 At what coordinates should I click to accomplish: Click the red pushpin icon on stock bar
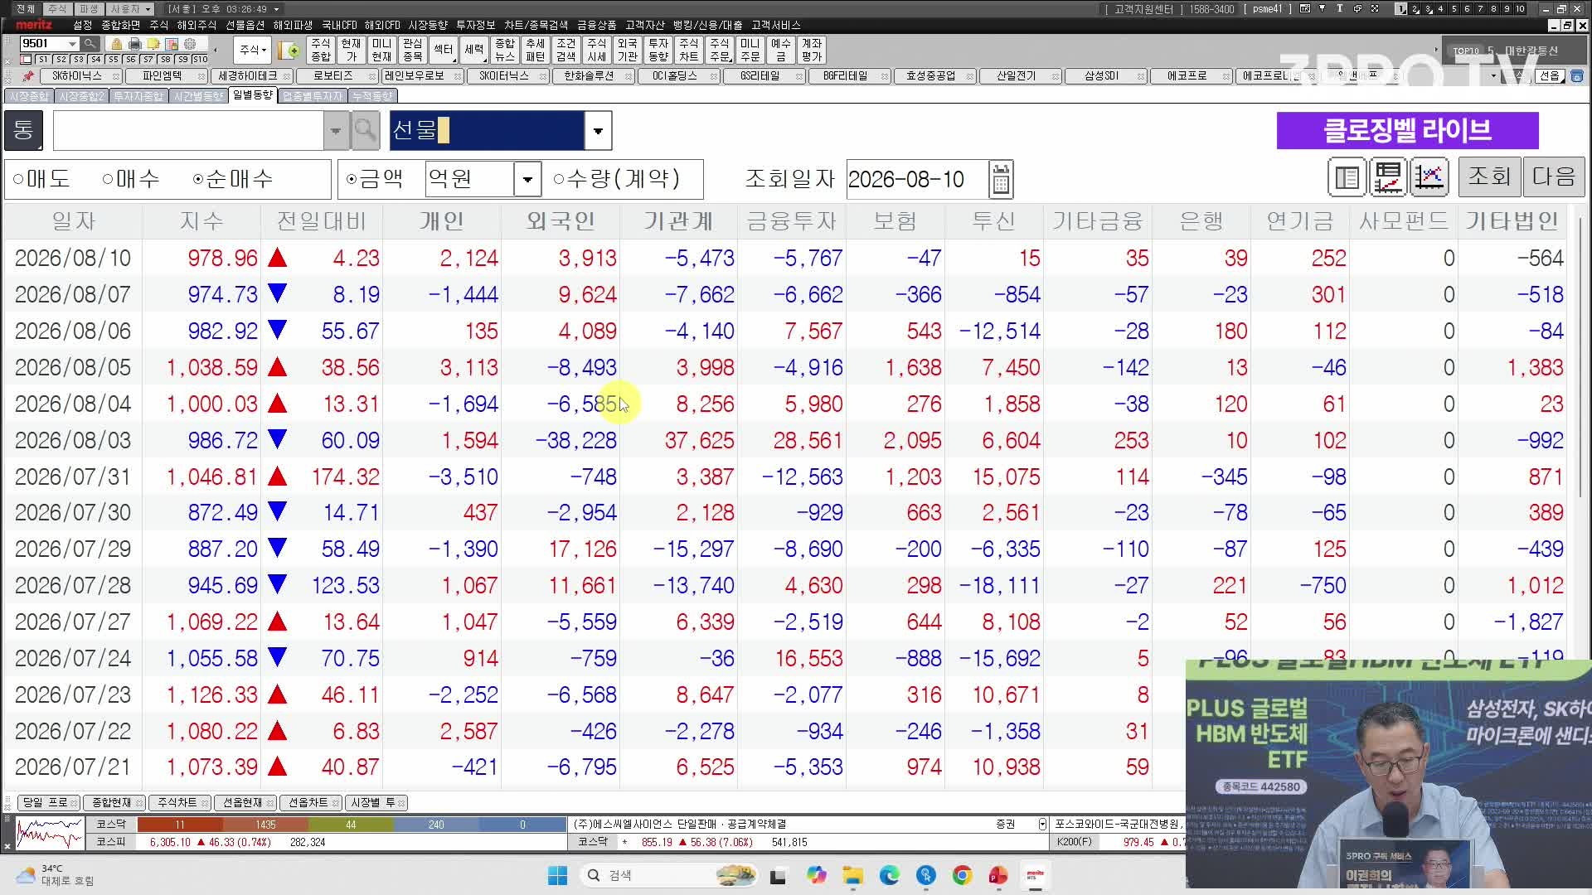coord(28,75)
